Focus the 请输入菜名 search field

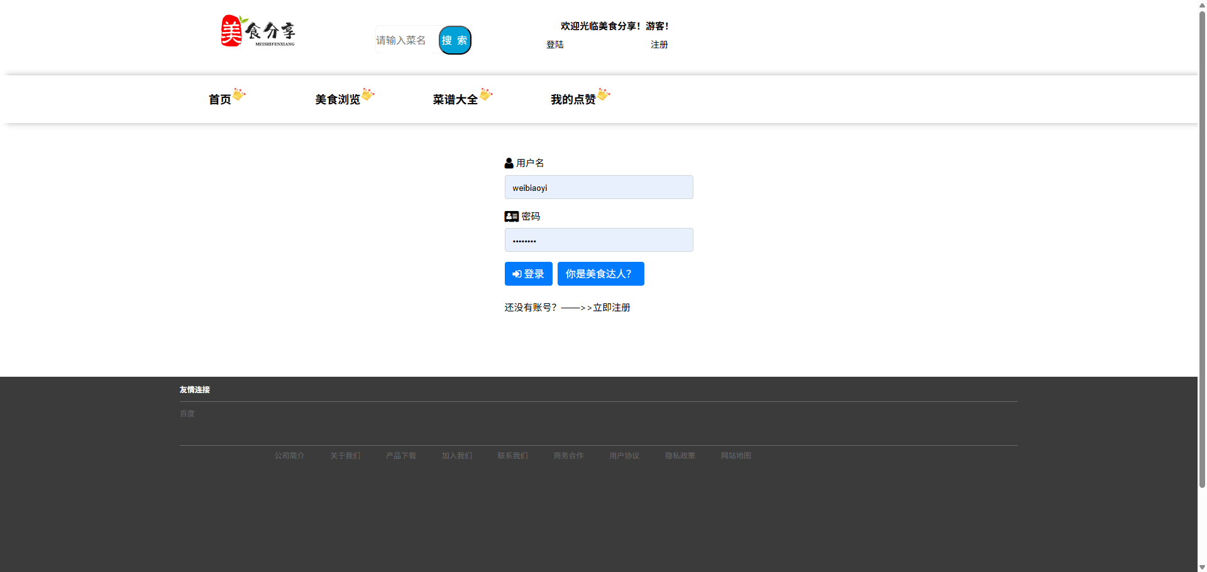click(x=407, y=40)
